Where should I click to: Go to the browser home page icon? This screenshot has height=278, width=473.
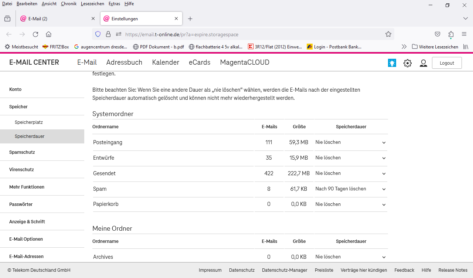pos(48,34)
